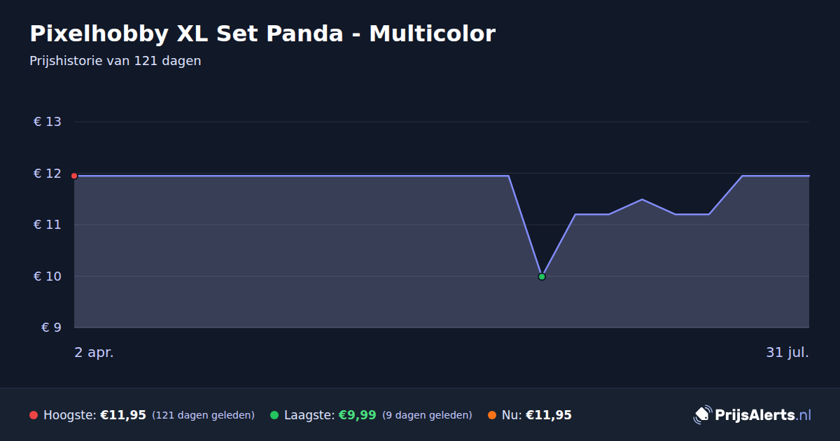Click the PrijsAlerts price tag logo icon
This screenshot has height=441, width=840.
(702, 415)
